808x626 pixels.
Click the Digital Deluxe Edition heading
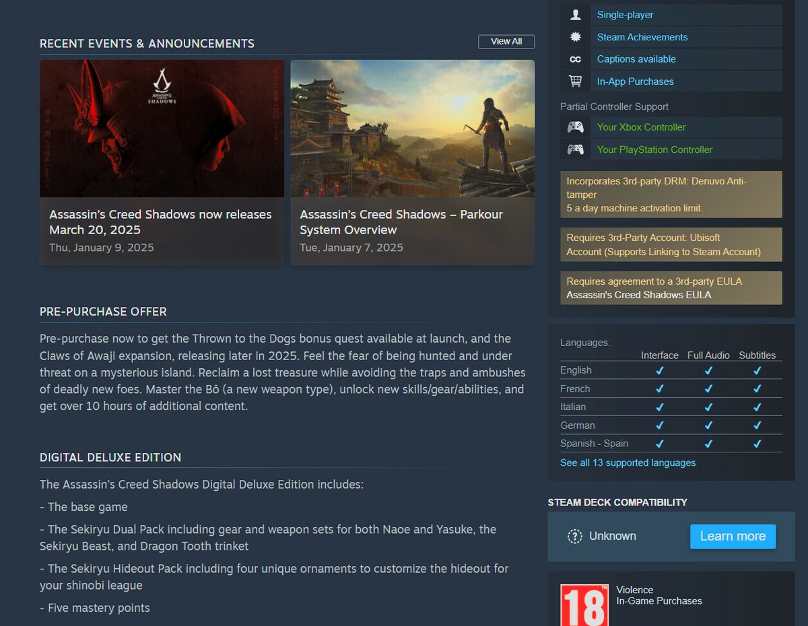110,458
